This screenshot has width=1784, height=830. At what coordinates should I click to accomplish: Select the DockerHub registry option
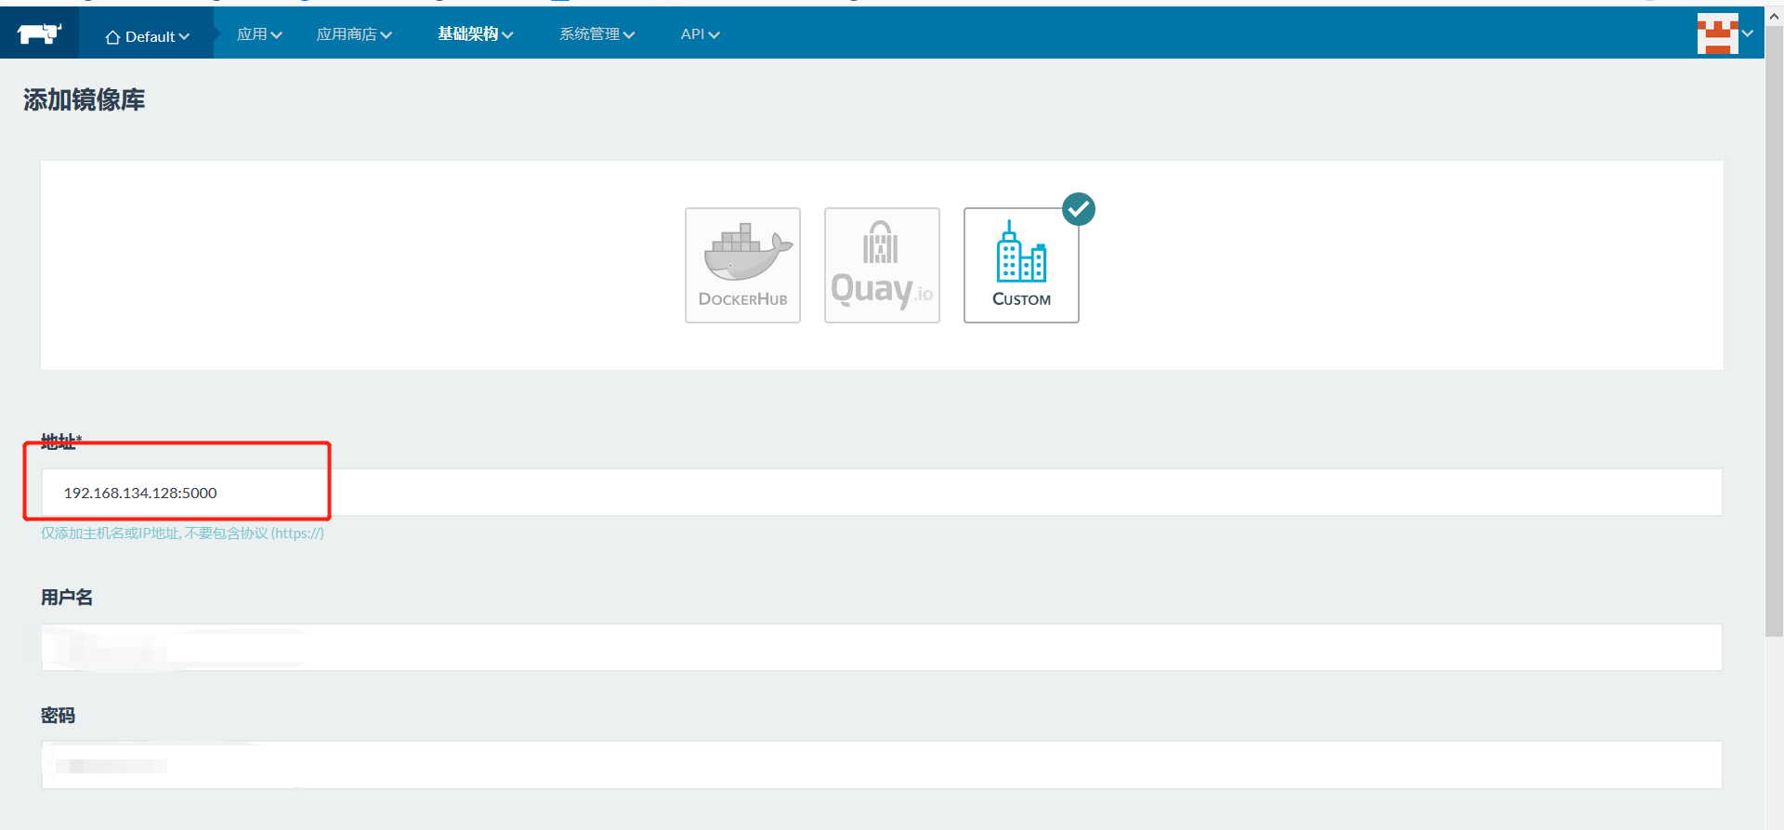[x=742, y=265]
